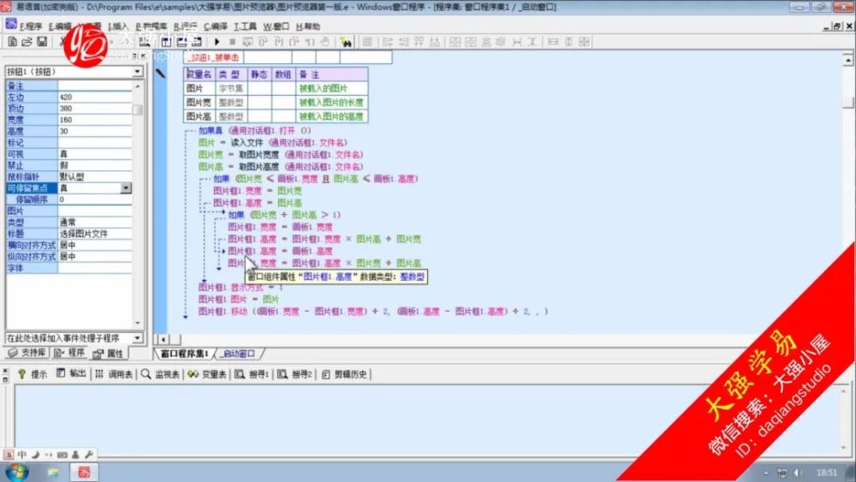Open the H.帮助 menu

[308, 27]
